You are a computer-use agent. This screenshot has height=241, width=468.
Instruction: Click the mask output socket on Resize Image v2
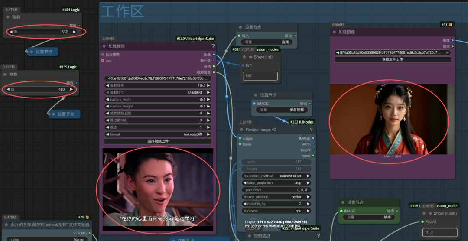coord(313,156)
